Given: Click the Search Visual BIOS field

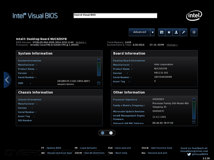Looking at the screenshot, I should click(115, 15).
